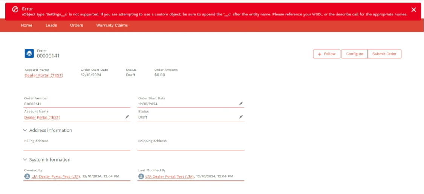
Task: Click the Submit Order button
Action: point(384,54)
